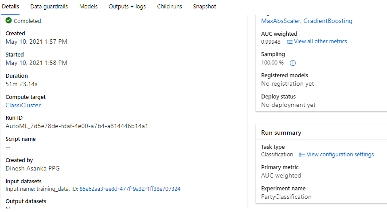Go to the Child runs tab
This screenshot has width=387, height=212.
pos(169,7)
